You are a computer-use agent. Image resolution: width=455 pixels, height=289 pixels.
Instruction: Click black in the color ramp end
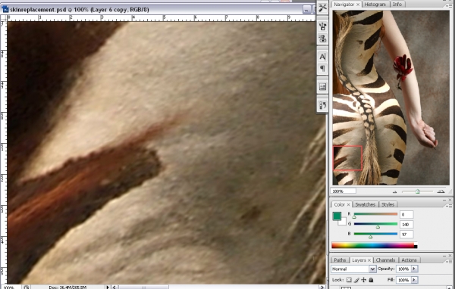point(416,247)
